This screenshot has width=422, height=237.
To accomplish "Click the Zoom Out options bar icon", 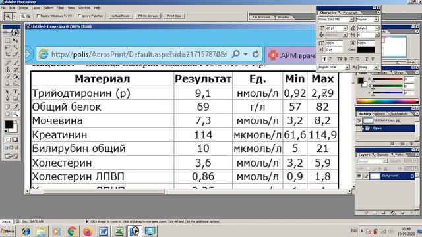I will [28, 16].
